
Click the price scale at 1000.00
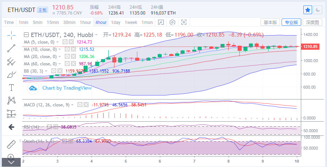click(311, 61)
